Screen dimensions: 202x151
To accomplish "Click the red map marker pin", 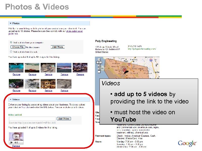I will (125, 70).
